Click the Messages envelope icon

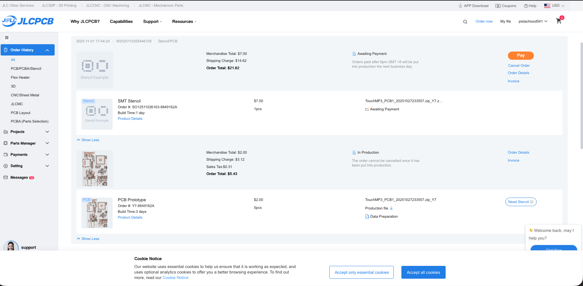coord(6,177)
